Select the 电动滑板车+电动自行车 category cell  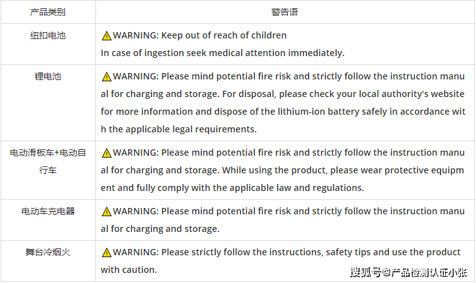click(x=48, y=170)
